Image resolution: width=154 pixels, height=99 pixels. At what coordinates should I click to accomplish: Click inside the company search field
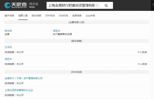[x=72, y=5]
